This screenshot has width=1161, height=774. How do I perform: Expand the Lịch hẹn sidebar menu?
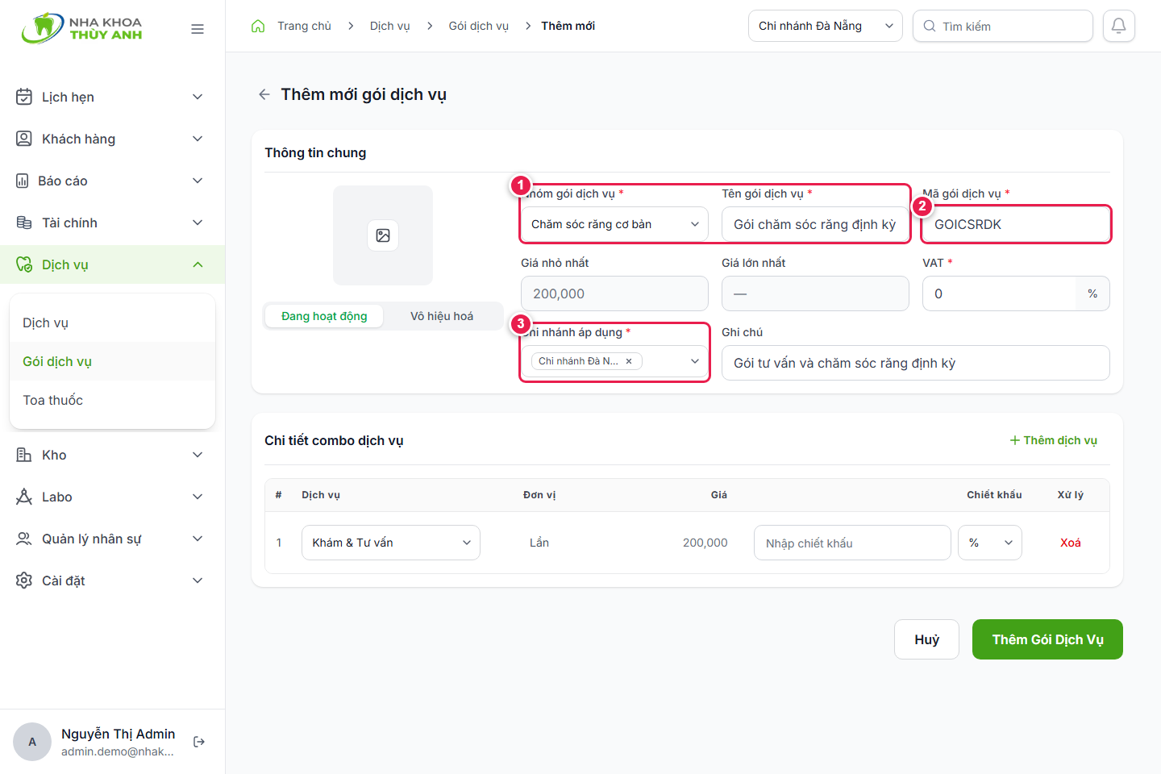[112, 97]
